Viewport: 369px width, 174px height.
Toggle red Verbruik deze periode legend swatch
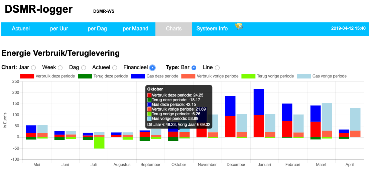[27, 76]
